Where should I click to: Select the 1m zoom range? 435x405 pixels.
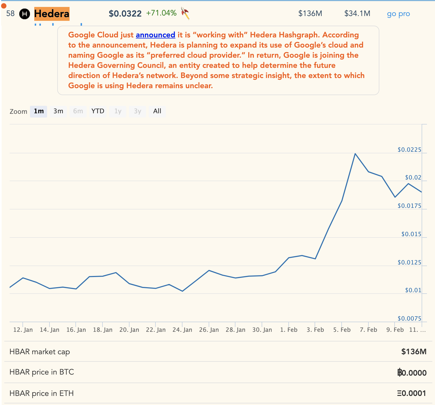point(39,111)
